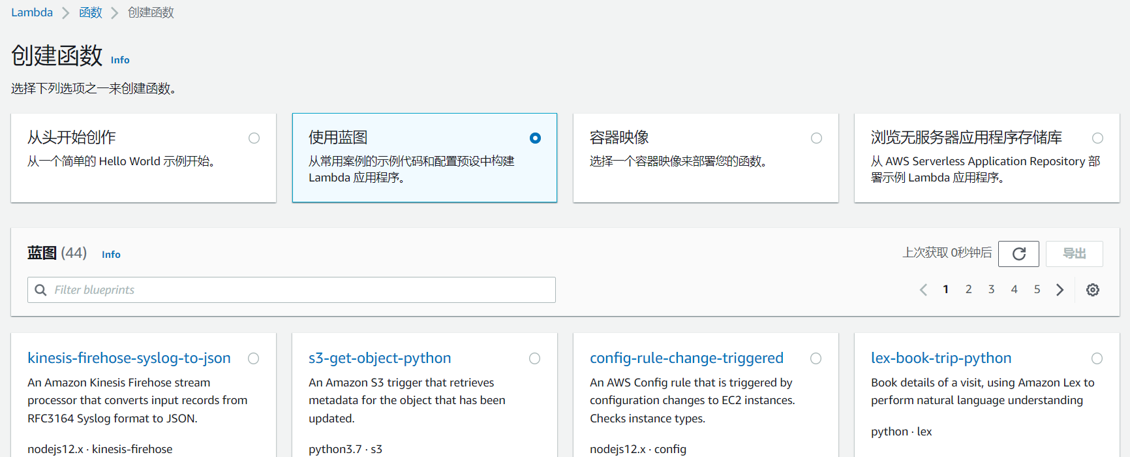Focus the Filter blueprints search field
Viewport: 1130px width, 457px height.
(x=292, y=290)
